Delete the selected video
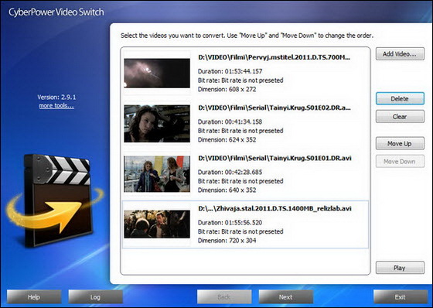The image size is (433, 308). coord(400,99)
